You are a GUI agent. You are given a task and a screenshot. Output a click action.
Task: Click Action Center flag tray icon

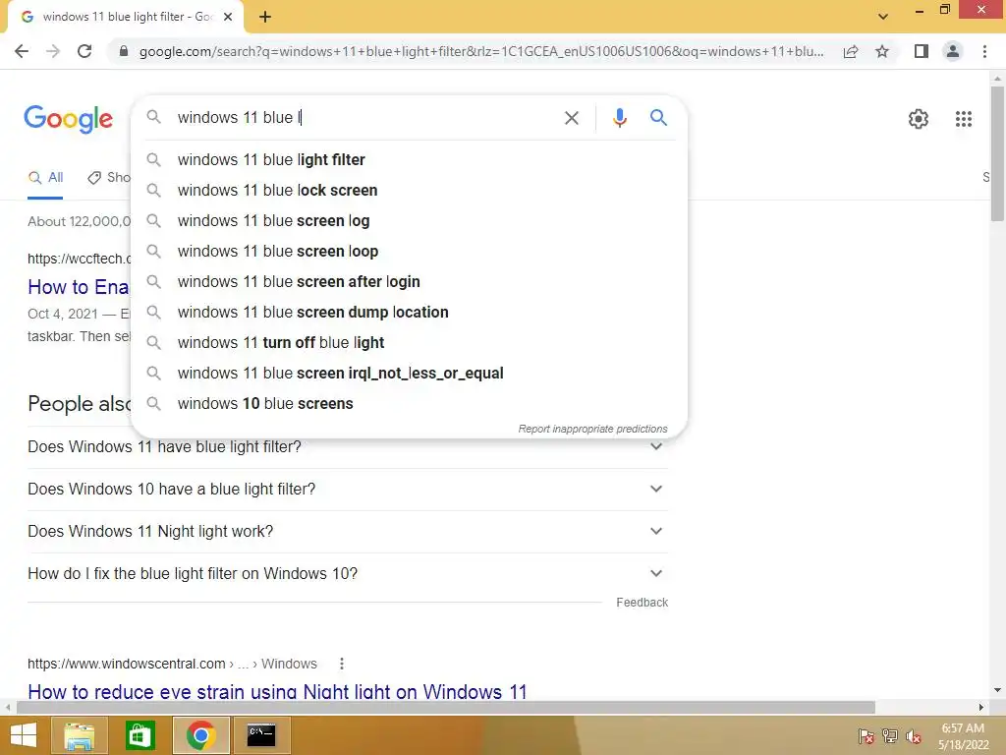click(x=866, y=736)
